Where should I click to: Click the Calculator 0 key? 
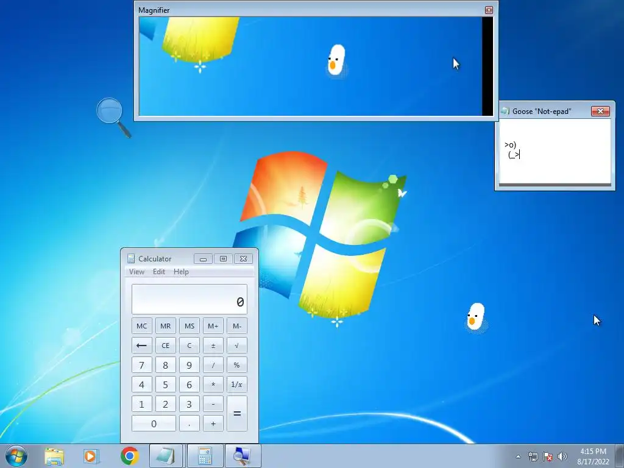154,424
